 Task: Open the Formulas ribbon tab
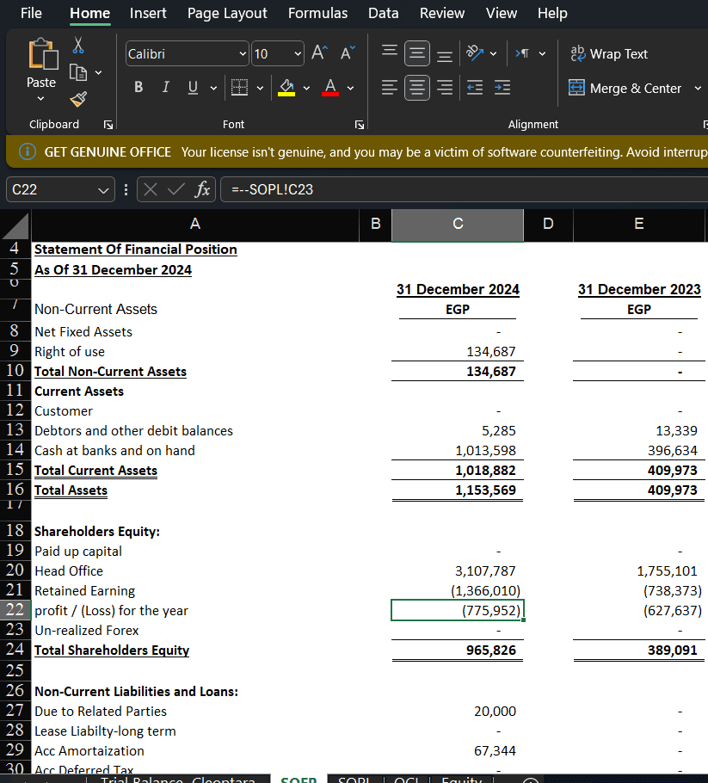coord(317,13)
